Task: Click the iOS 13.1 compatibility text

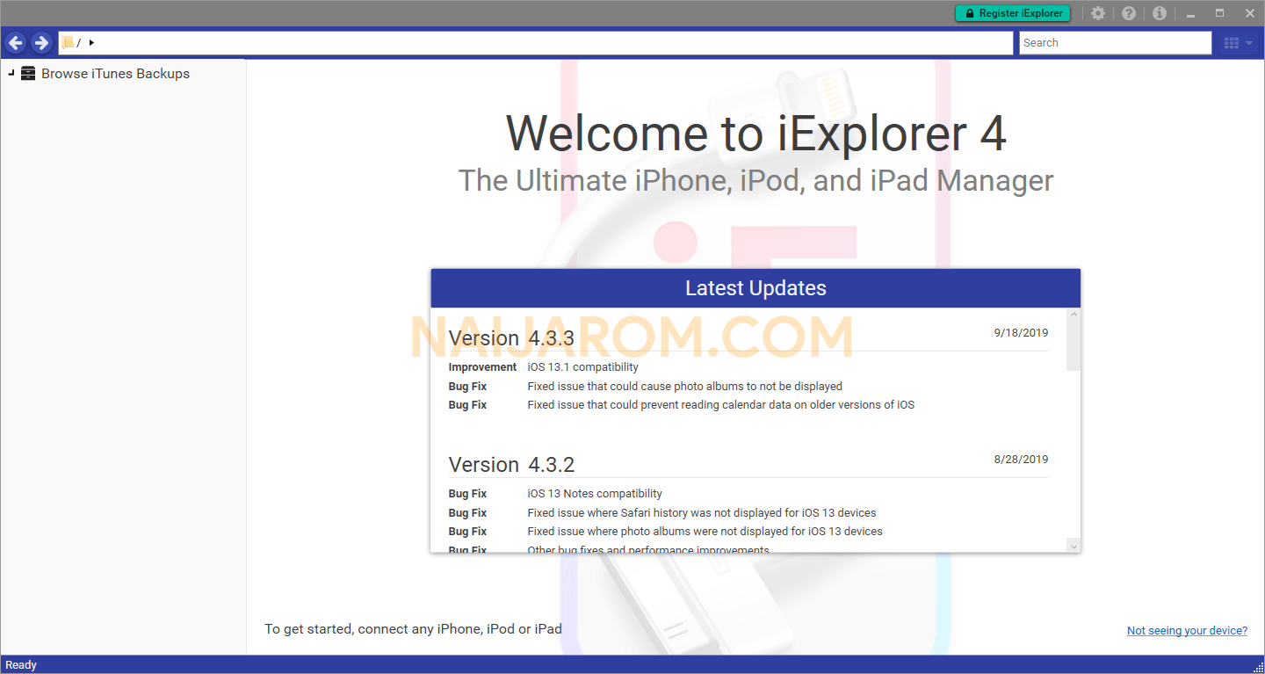Action: 583,367
